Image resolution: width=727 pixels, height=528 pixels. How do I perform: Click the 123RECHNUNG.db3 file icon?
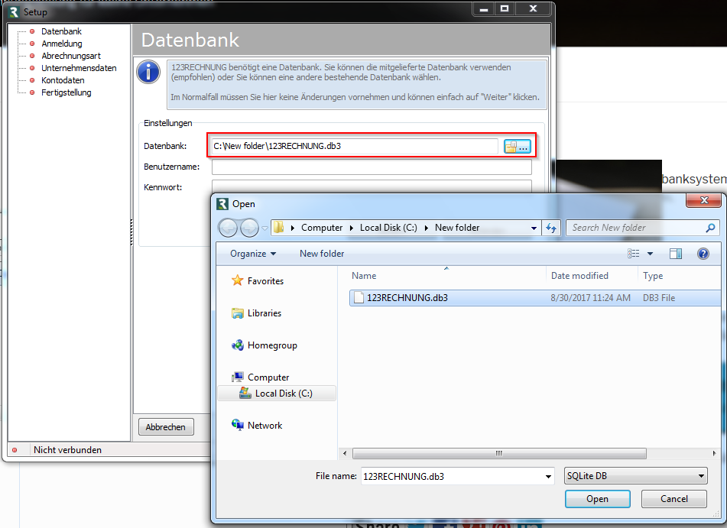point(359,297)
